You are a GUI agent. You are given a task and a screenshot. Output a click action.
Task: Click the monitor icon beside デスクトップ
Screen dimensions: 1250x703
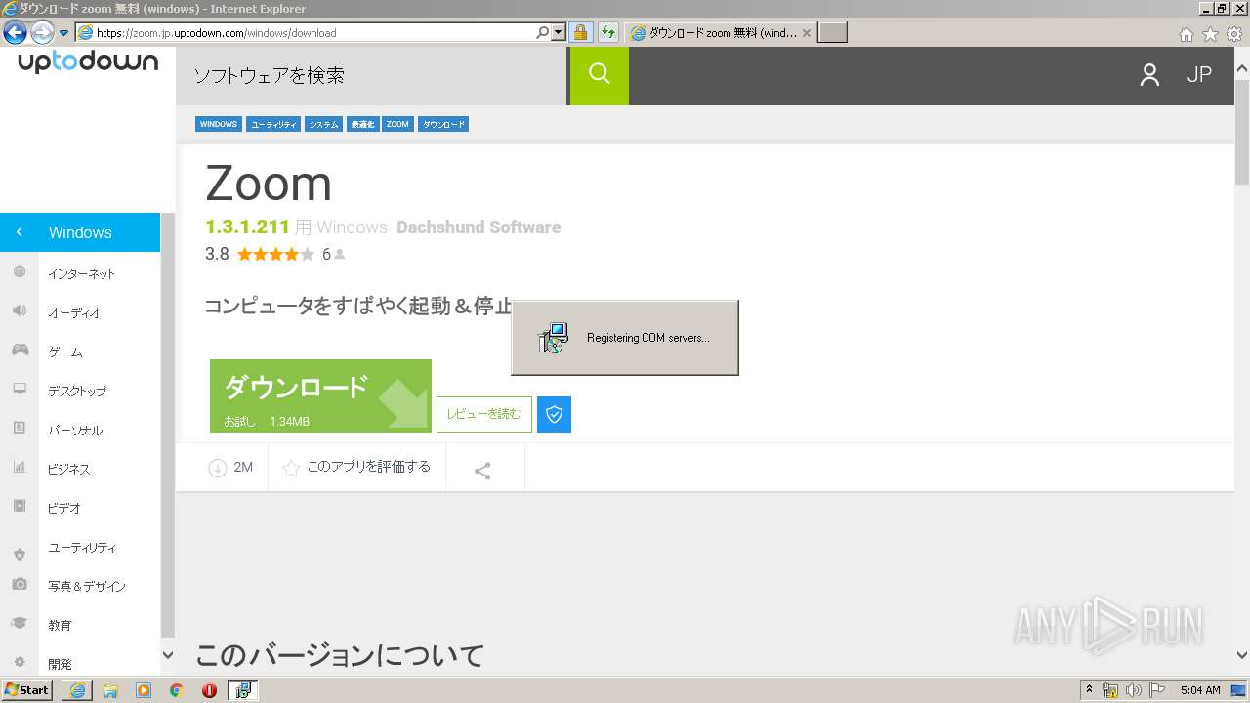(19, 389)
